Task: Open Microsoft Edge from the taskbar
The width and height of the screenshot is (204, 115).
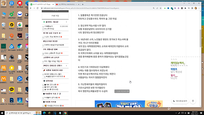Action: pos(44,113)
